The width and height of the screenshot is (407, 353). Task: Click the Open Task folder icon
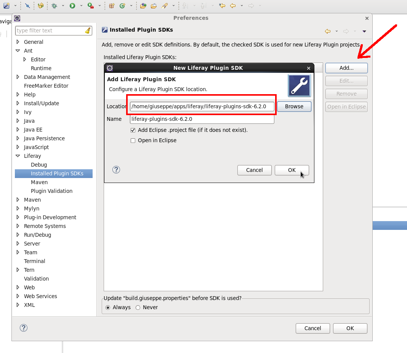click(x=154, y=6)
